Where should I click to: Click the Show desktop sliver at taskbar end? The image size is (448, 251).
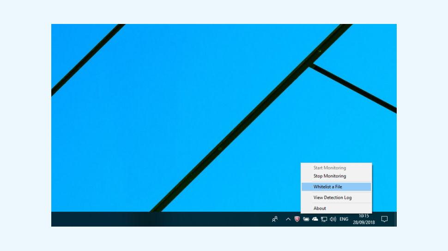point(396,219)
